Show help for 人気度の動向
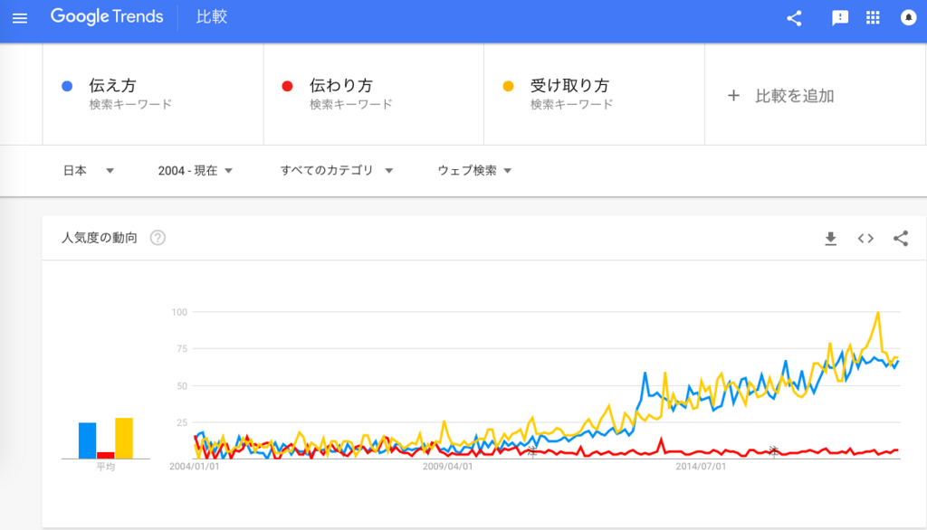 tap(158, 238)
